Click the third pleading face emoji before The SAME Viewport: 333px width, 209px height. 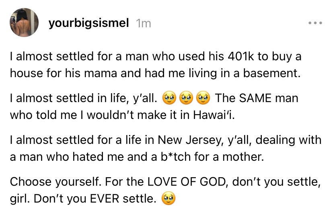coord(203,98)
